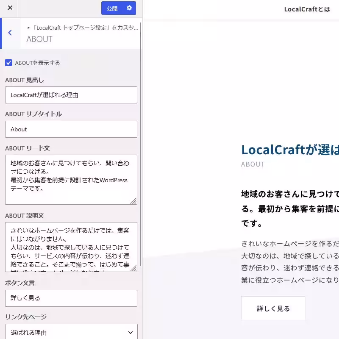Edit the ボタン文言 input field

click(x=71, y=298)
